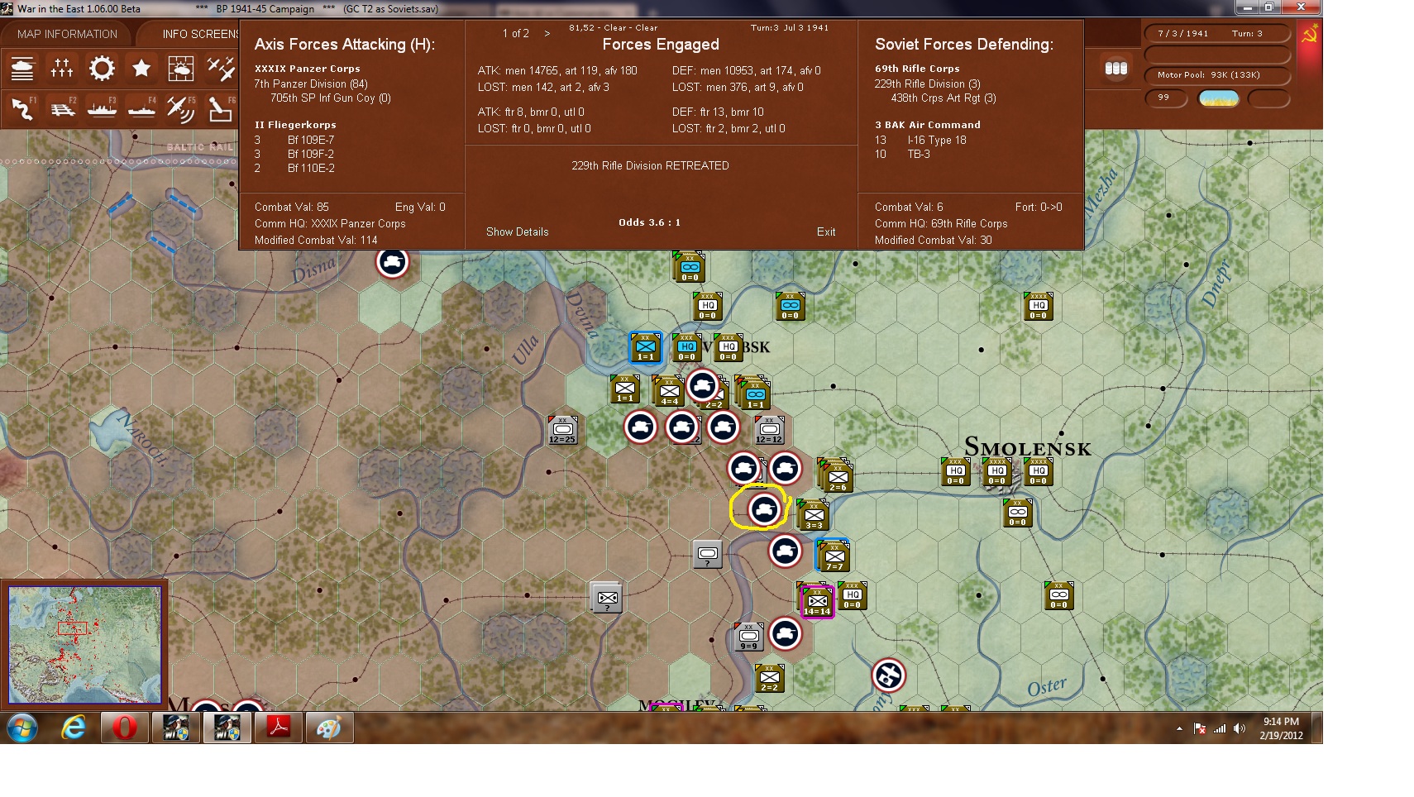Click the admin points value 99
The width and height of the screenshot is (1414, 797).
coord(1166,98)
